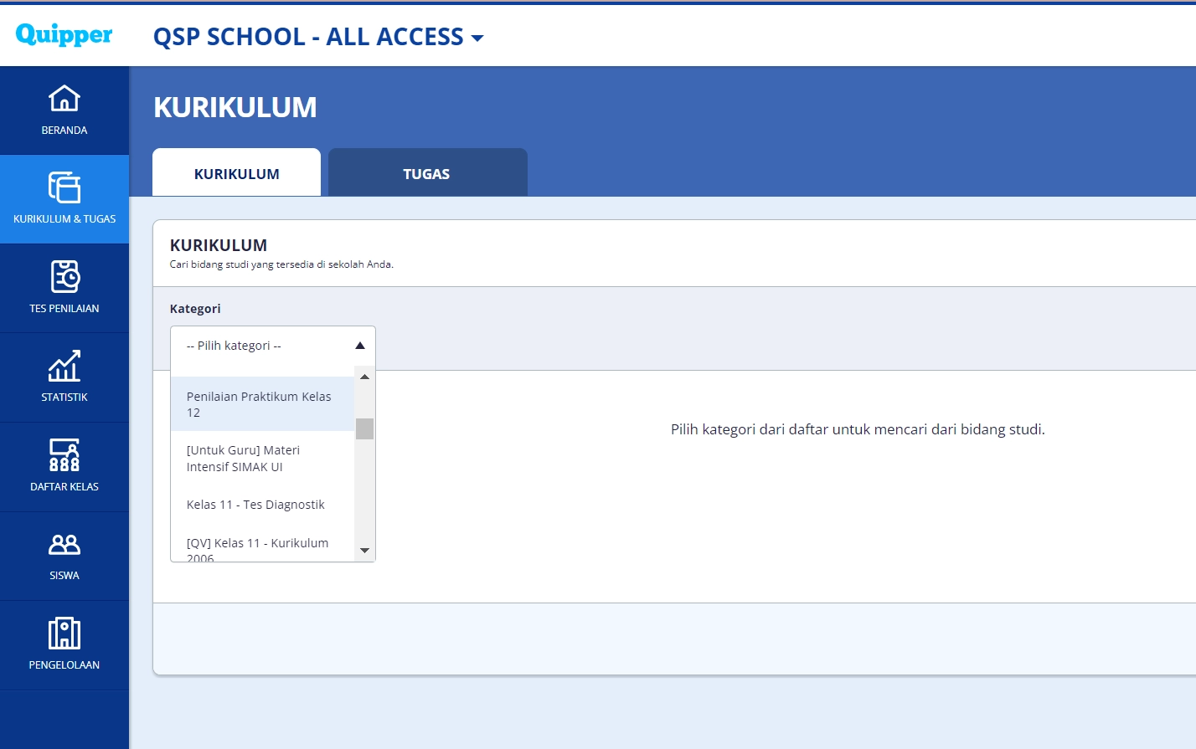1196x749 pixels.
Task: Click the dropdown list scroll down arrow
Action: click(364, 551)
